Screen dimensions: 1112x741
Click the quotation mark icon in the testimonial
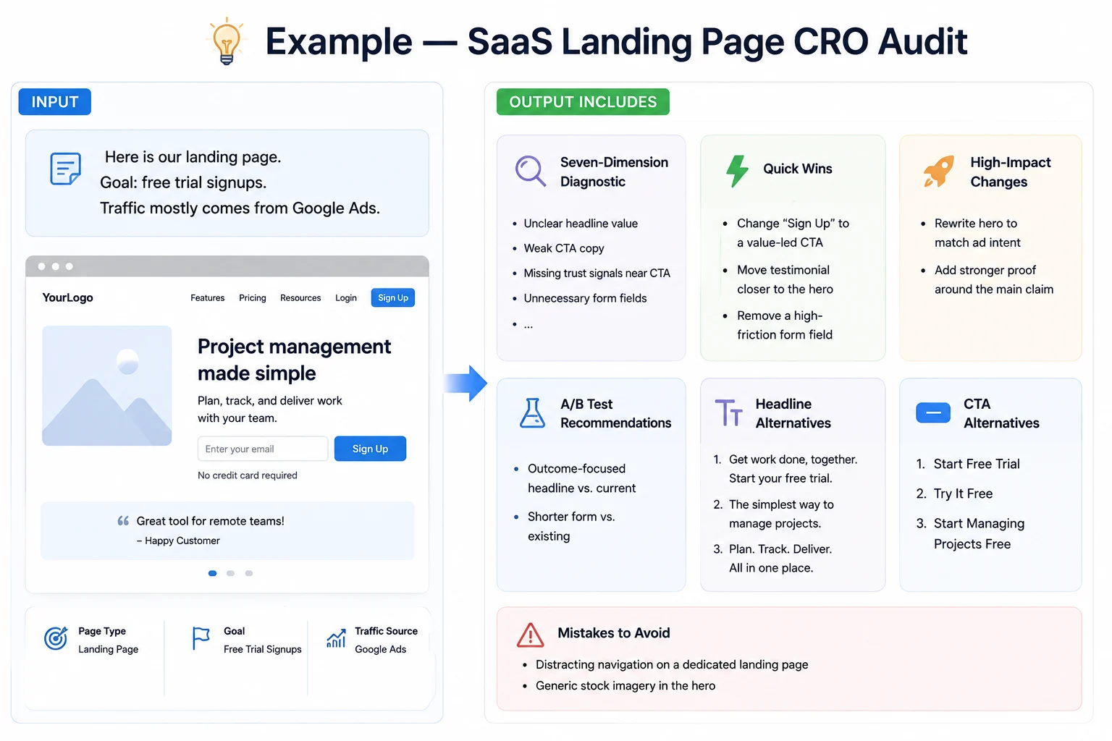point(123,521)
